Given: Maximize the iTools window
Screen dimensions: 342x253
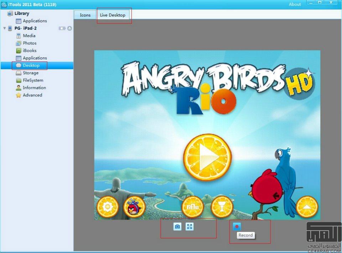Looking at the screenshot, I should 320,2.
